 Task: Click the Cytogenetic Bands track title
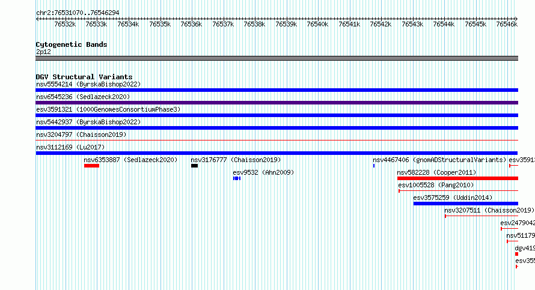click(72, 44)
